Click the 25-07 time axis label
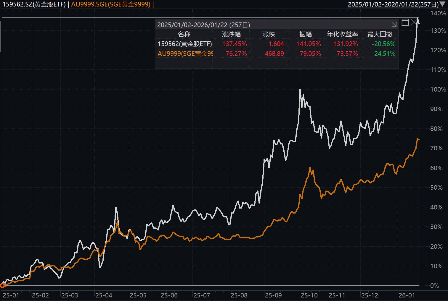448x301 pixels. coord(201,295)
